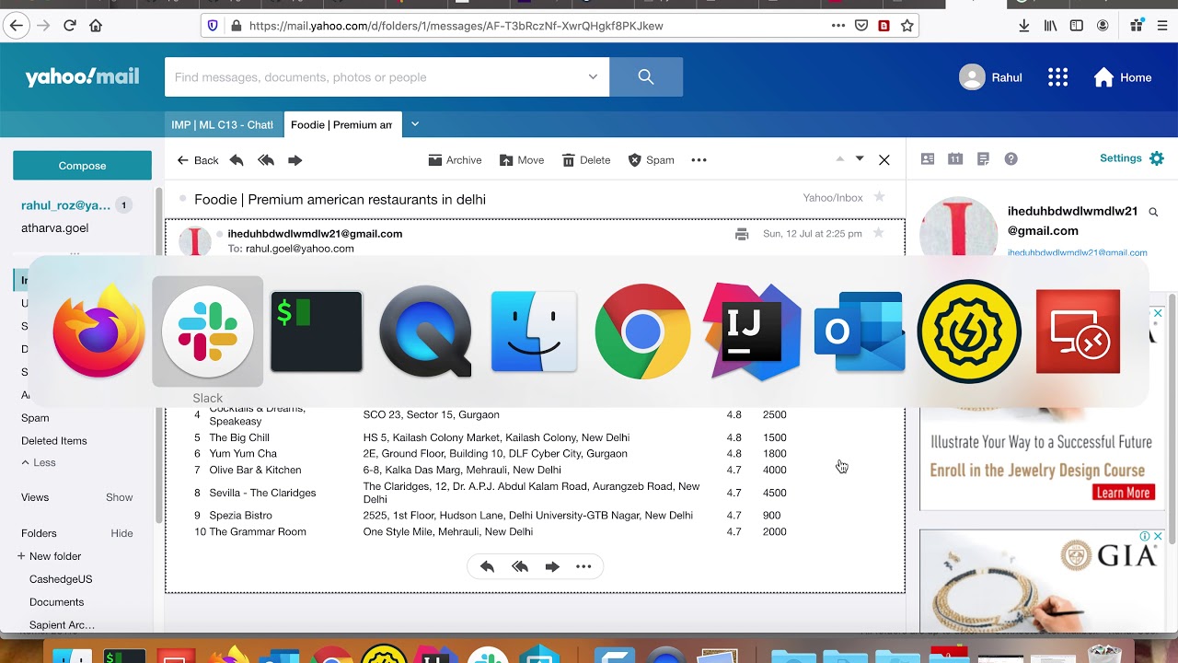Open Contacts panel icon
The width and height of the screenshot is (1178, 663).
(928, 159)
